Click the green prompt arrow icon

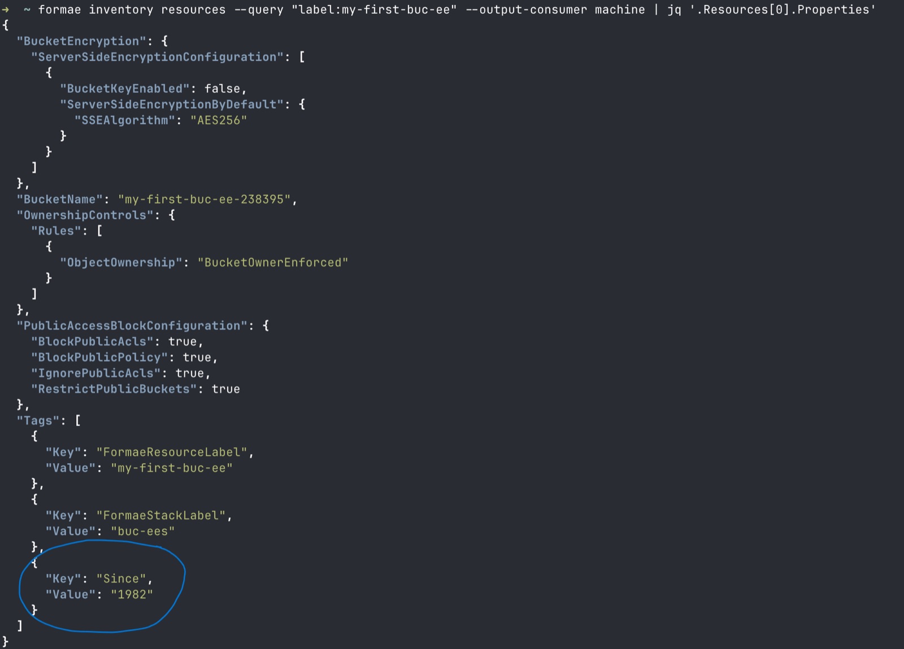click(x=6, y=10)
